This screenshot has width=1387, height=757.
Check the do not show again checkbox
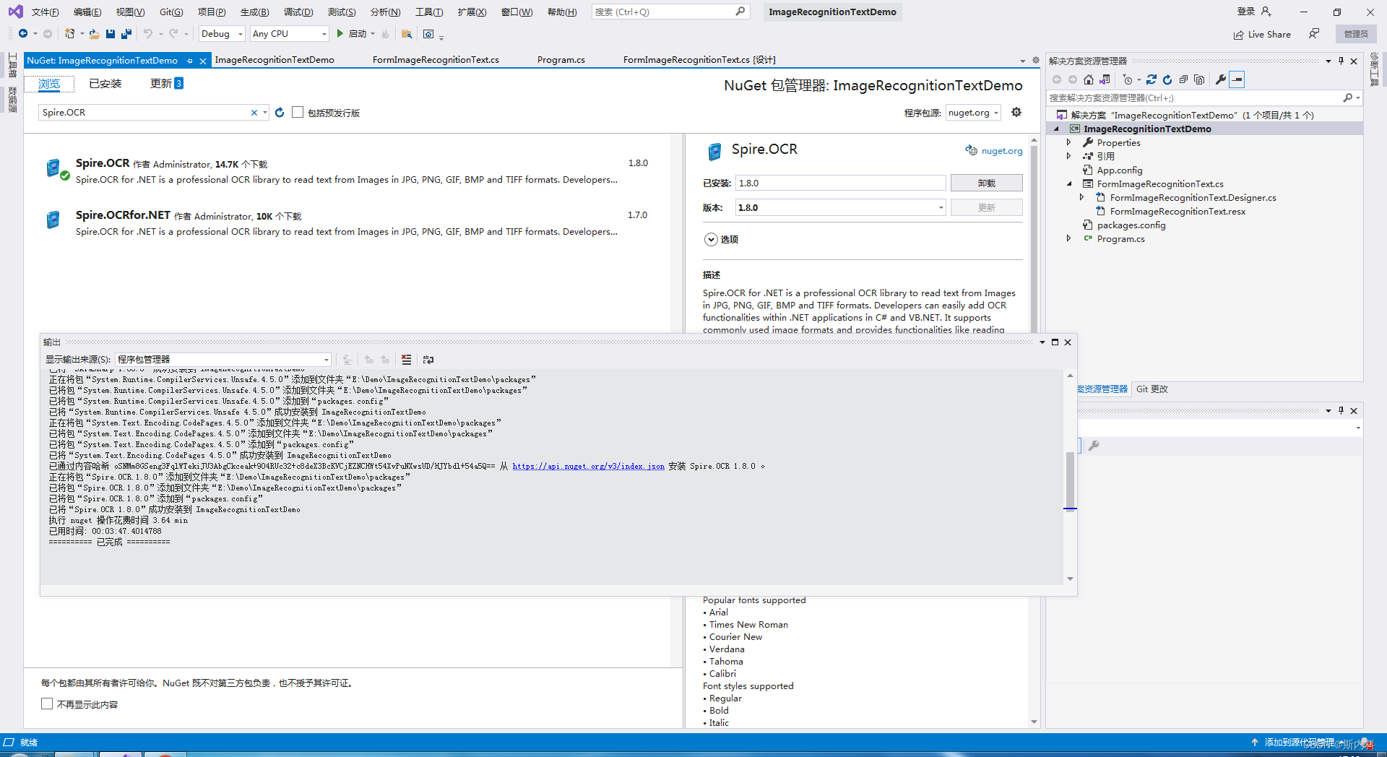pyautogui.click(x=47, y=704)
